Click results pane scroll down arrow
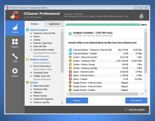This screenshot has width=155, height=121. [x=146, y=91]
